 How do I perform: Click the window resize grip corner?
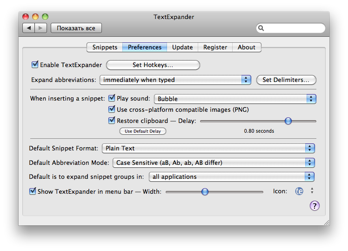(x=327, y=223)
